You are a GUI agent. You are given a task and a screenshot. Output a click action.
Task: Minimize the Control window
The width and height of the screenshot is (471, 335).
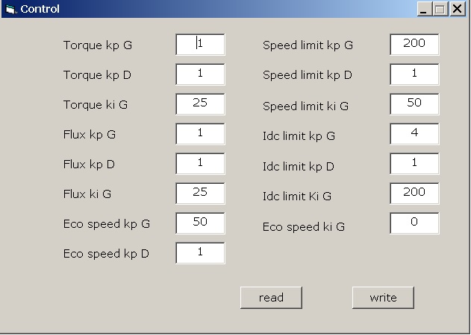point(425,9)
